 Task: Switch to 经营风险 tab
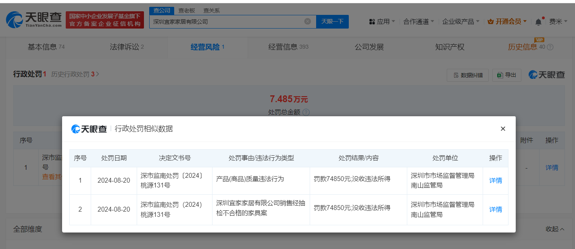click(207, 47)
